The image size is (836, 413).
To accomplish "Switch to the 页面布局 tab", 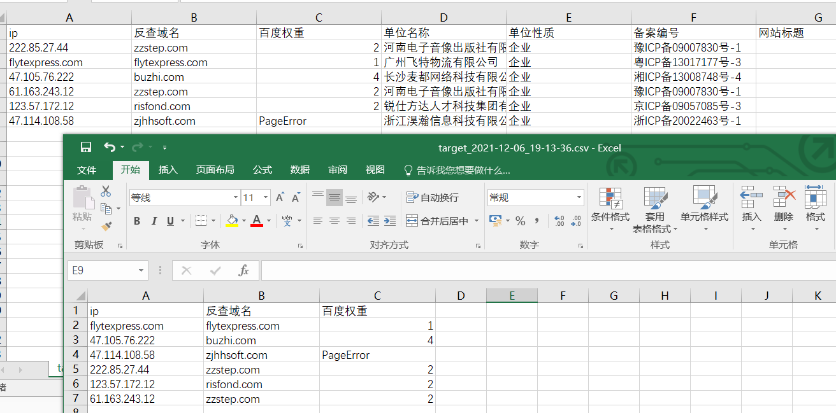I will pyautogui.click(x=215, y=170).
